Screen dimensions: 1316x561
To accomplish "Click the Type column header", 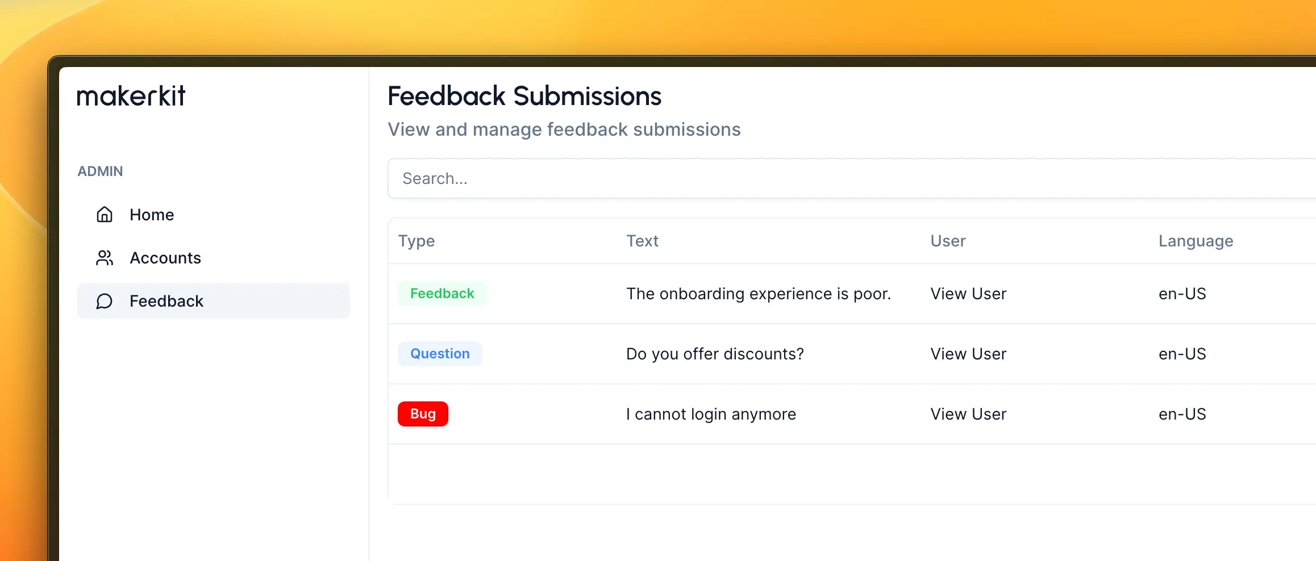I will 417,241.
